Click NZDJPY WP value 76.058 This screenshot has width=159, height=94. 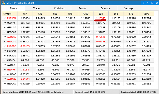[25, 70]
